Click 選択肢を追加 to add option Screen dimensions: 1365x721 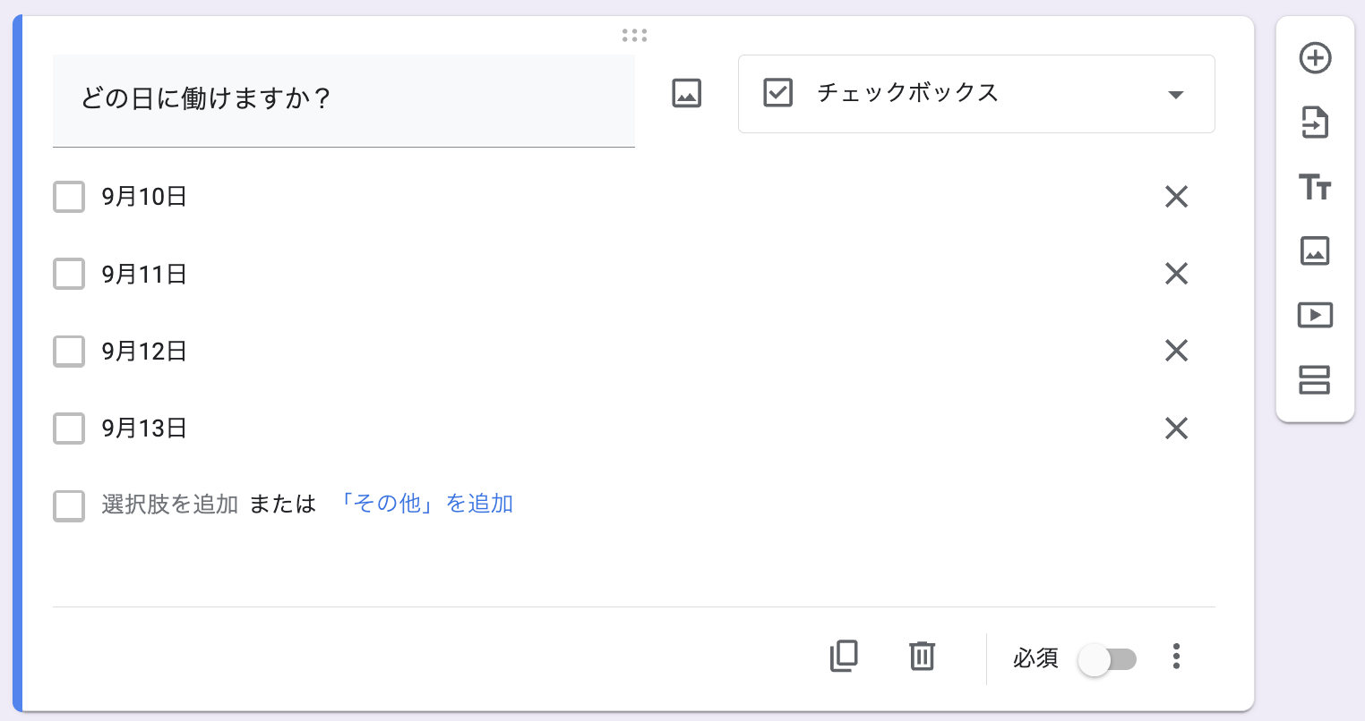tap(170, 505)
